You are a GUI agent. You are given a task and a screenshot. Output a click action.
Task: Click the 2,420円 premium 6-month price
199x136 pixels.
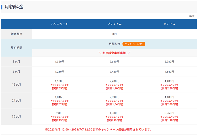pyautogui.click(x=114, y=72)
